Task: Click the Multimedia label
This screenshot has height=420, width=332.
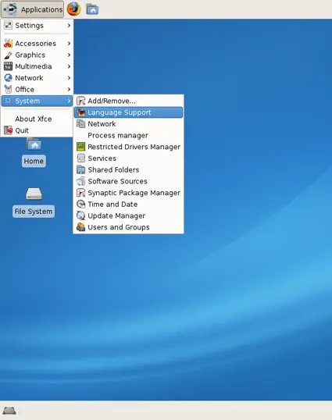Action: click(x=34, y=66)
